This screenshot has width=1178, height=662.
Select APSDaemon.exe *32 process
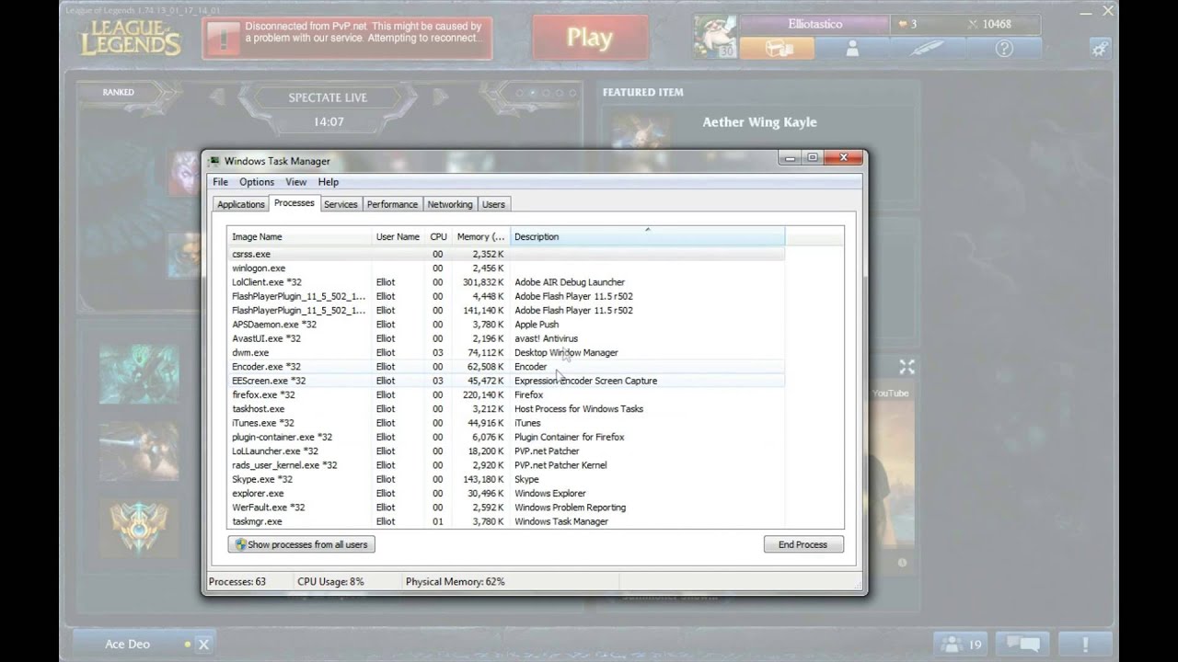506,325
